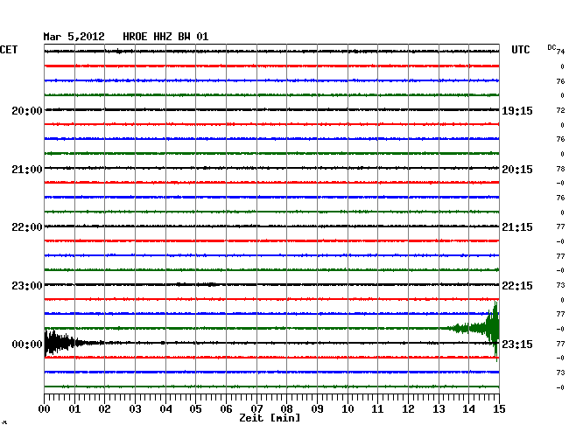Click minute tick label "00" on time axis
The width and height of the screenshot is (569, 432).
tap(45, 408)
